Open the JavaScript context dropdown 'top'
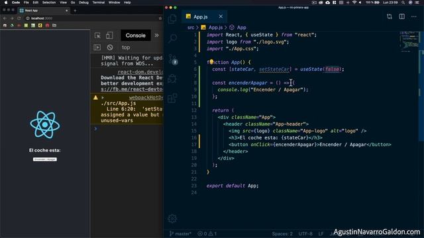The width and height of the screenshot is (424, 238). tap(126, 48)
